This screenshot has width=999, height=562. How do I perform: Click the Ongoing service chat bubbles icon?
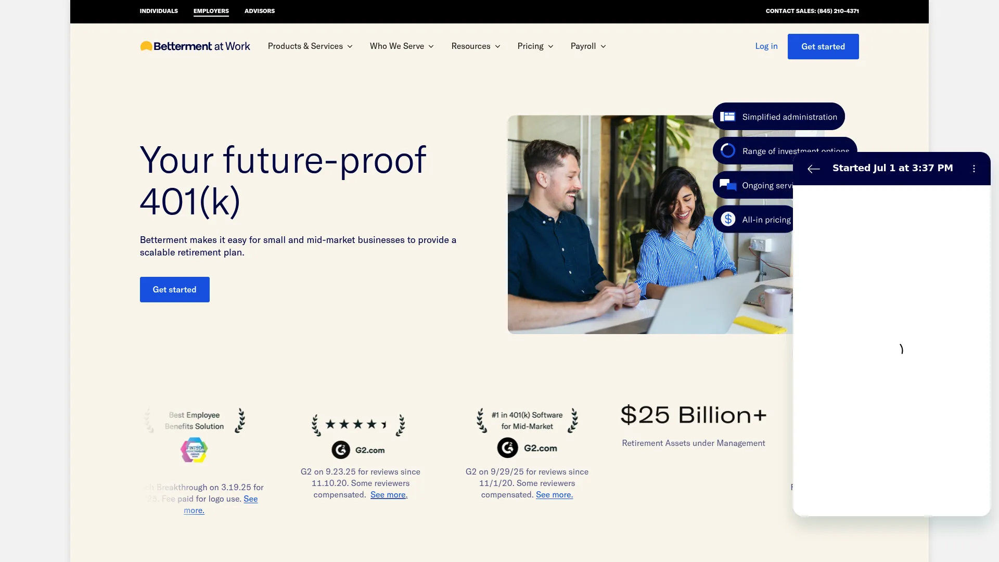(x=727, y=185)
